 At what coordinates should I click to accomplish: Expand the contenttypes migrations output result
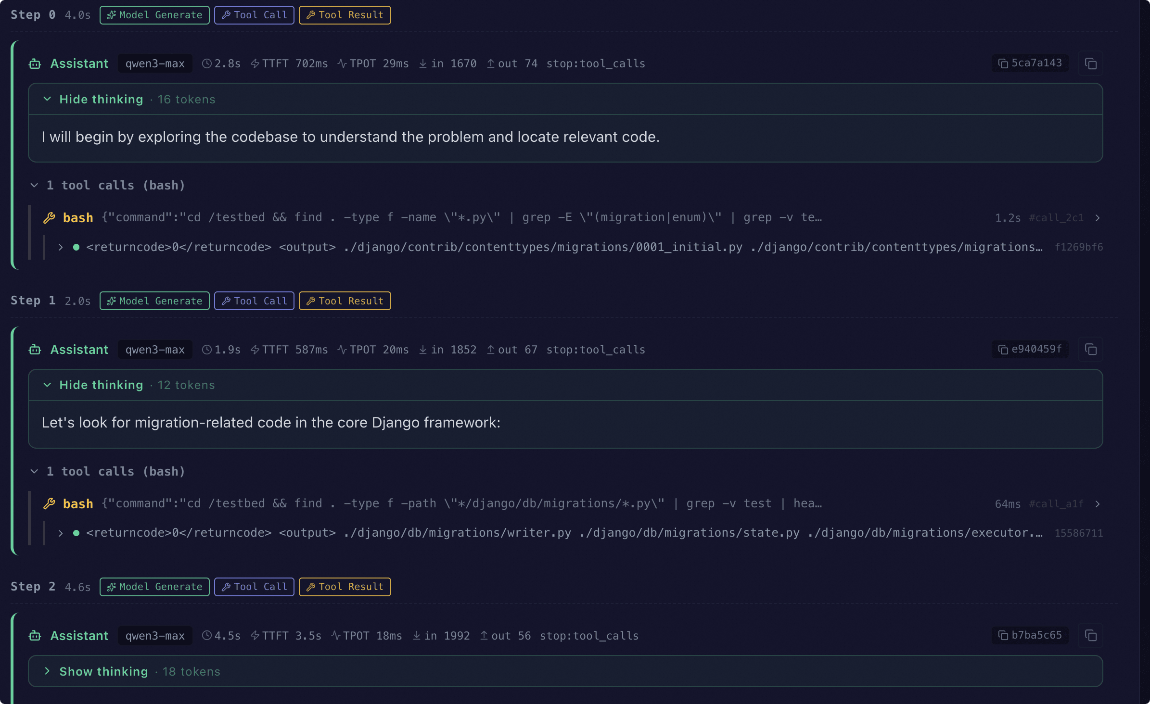point(61,247)
